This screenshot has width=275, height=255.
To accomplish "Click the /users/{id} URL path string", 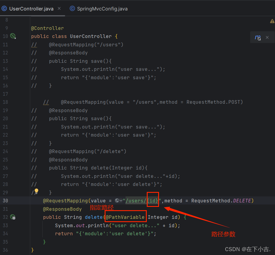I will pos(142,201).
